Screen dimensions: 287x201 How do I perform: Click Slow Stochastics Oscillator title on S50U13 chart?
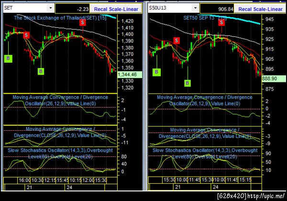205,154
